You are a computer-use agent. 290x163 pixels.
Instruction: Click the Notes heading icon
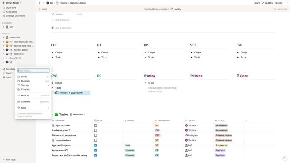[x=191, y=76]
